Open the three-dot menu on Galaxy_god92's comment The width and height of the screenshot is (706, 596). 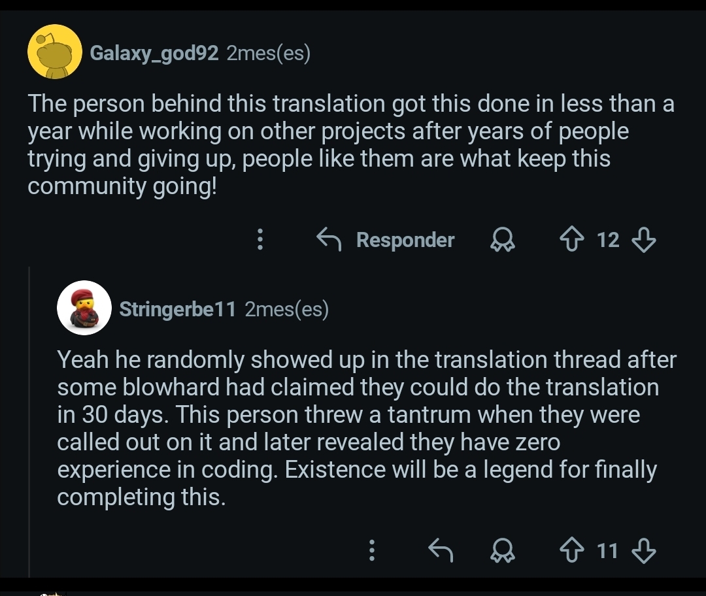point(260,240)
